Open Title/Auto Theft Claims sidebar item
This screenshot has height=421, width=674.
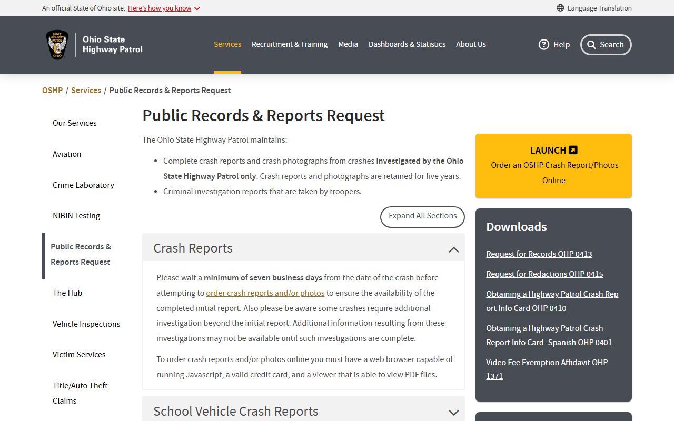80,393
